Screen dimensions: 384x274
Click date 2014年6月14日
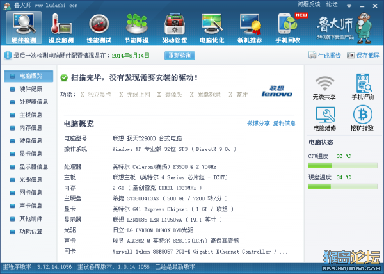pyautogui.click(x=131, y=56)
